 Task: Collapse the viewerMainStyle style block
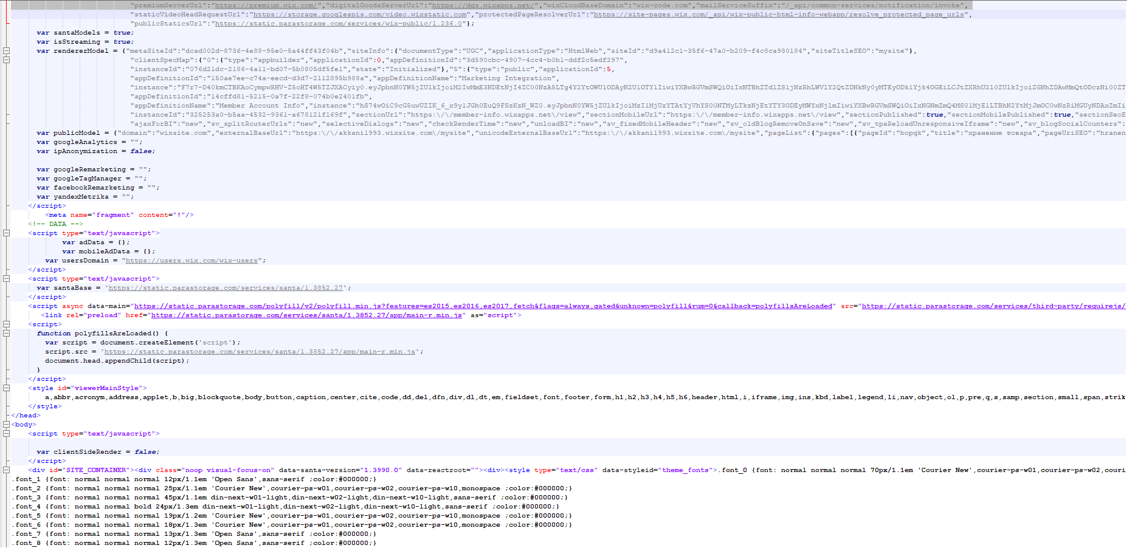[6, 388]
